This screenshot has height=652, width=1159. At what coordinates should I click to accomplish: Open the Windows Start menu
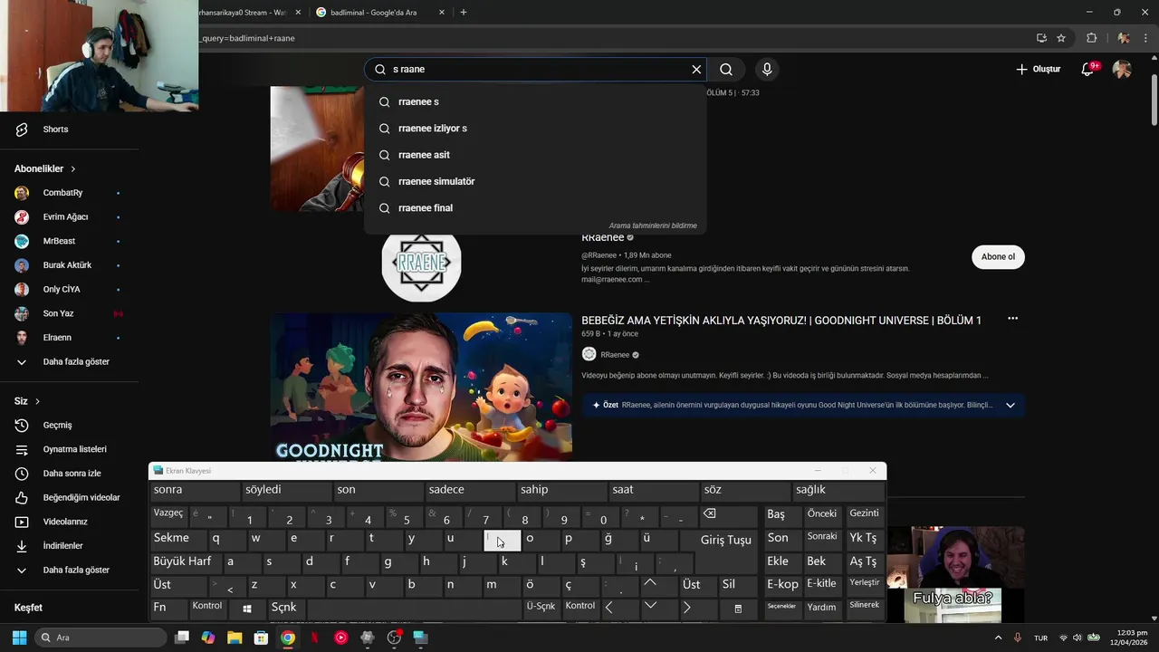19,638
